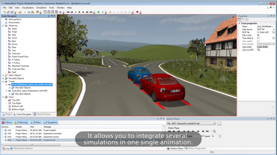This screenshot has width=277, height=155.
Task: Open the File menu
Action: [x=4, y=8]
